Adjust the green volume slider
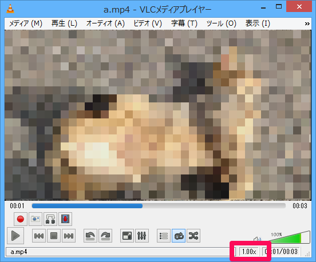 point(290,237)
